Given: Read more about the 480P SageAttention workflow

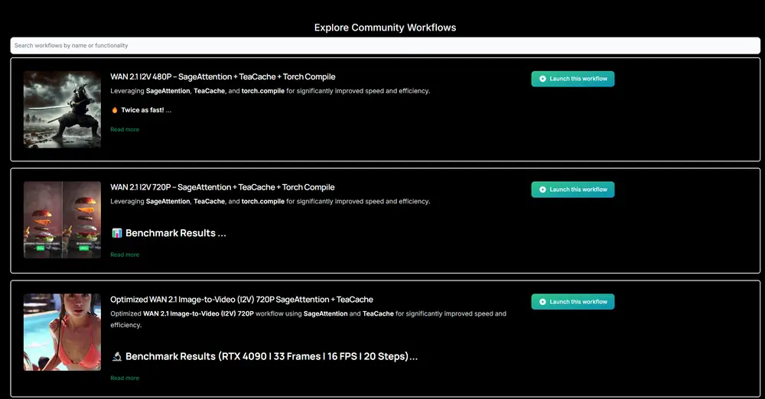Looking at the screenshot, I should tap(125, 130).
